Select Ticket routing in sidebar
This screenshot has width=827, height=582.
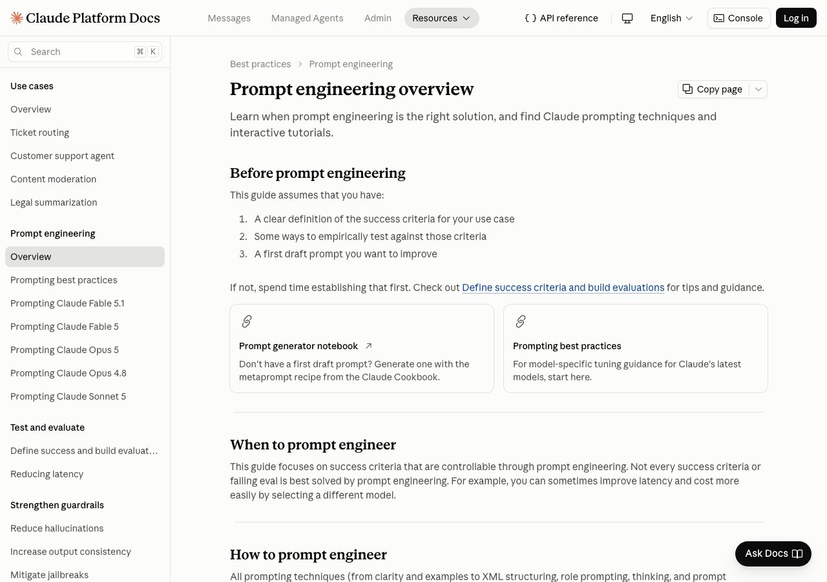[85, 133]
